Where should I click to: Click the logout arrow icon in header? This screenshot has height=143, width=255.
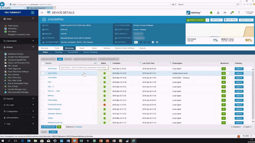[225, 12]
